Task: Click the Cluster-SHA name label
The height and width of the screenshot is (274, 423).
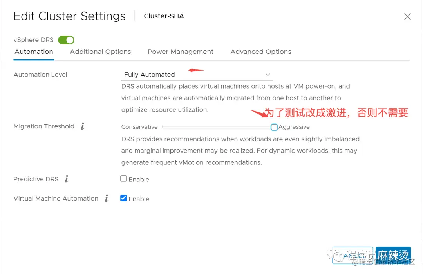Action: tap(164, 16)
